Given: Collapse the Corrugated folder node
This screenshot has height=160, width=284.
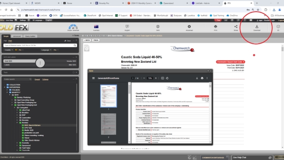Looking at the screenshot, I should point(15,108).
